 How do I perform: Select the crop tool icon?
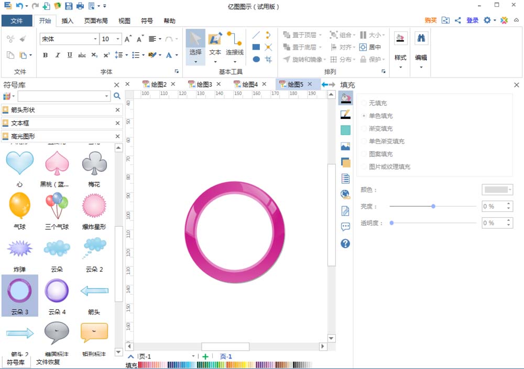point(268,59)
